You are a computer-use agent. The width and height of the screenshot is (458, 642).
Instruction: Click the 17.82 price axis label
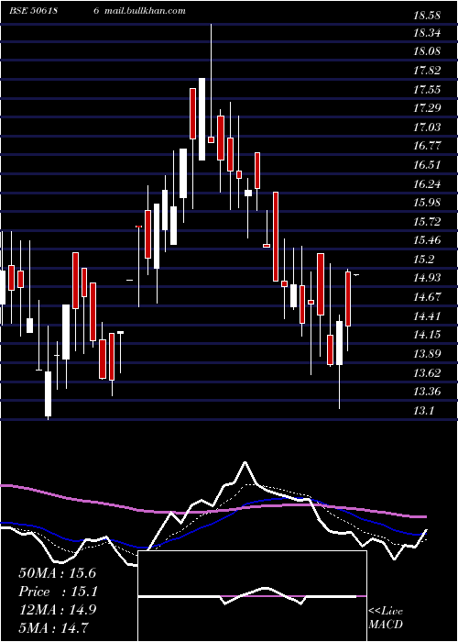point(427,71)
